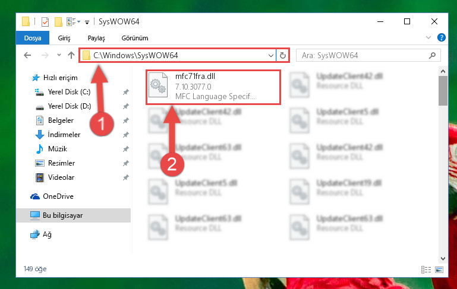457x289 pixels.
Task: Open Müzik in the sidebar
Action: pos(58,149)
